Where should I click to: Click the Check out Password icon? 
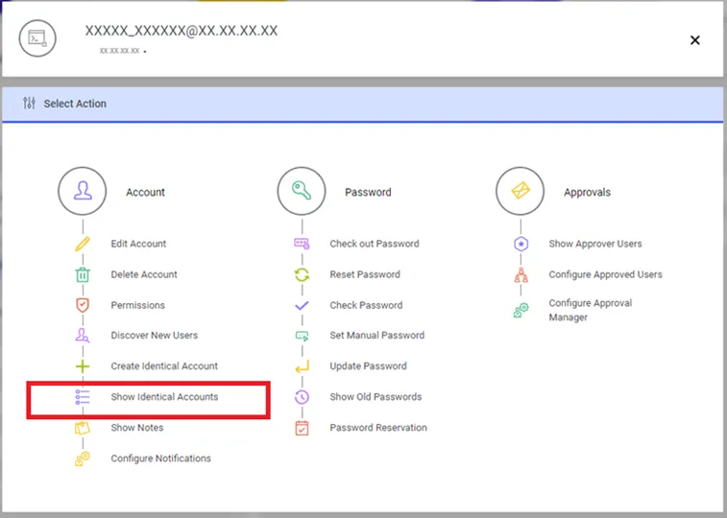[x=302, y=244]
